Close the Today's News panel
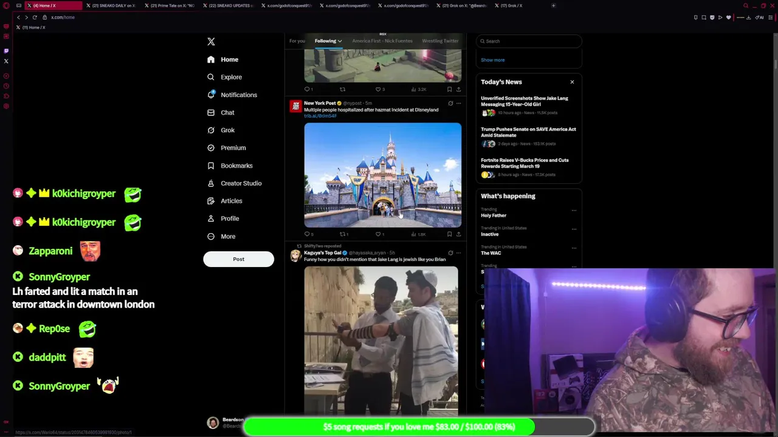Image resolution: width=778 pixels, height=437 pixels. [572, 82]
